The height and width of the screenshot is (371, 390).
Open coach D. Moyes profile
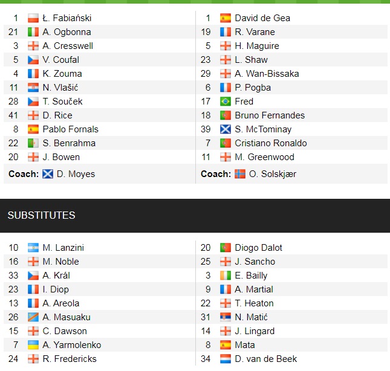pos(76,174)
